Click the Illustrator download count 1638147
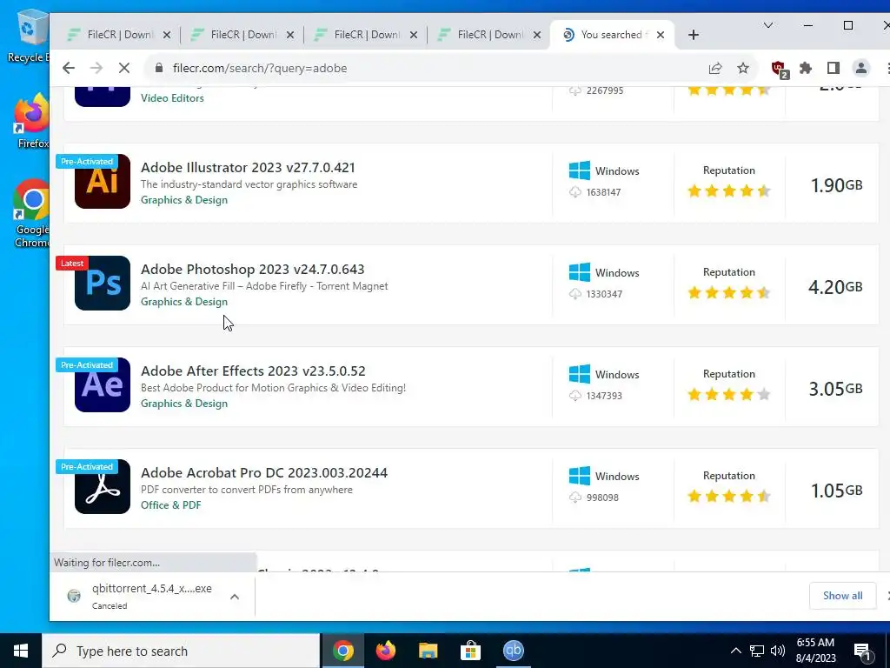This screenshot has height=668, width=890. 603,192
